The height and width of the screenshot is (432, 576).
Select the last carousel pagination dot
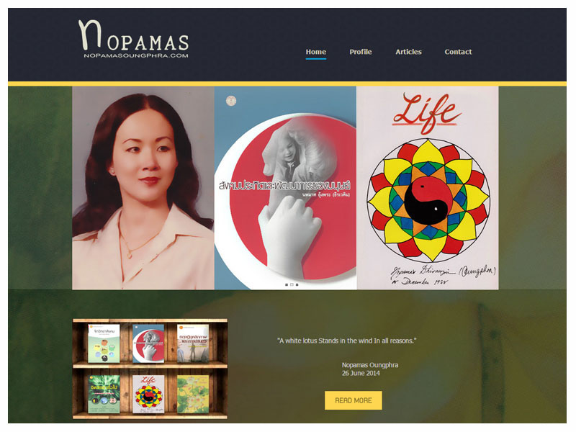(297, 284)
